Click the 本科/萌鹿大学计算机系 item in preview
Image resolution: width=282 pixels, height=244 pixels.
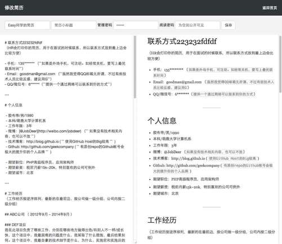(172, 139)
